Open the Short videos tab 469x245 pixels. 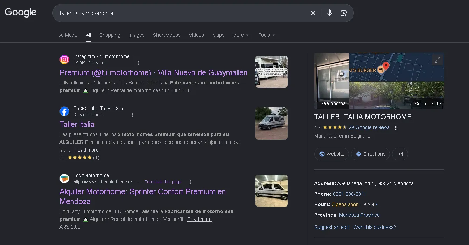167,35
